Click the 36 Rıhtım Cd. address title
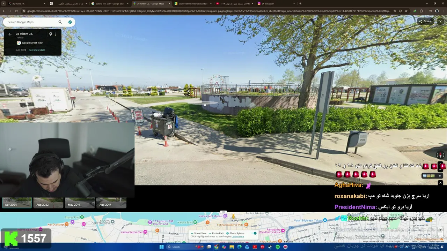 (x=24, y=34)
